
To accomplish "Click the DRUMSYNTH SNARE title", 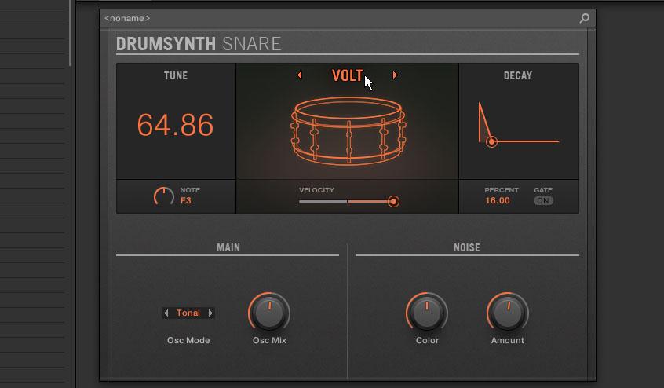I will point(199,44).
